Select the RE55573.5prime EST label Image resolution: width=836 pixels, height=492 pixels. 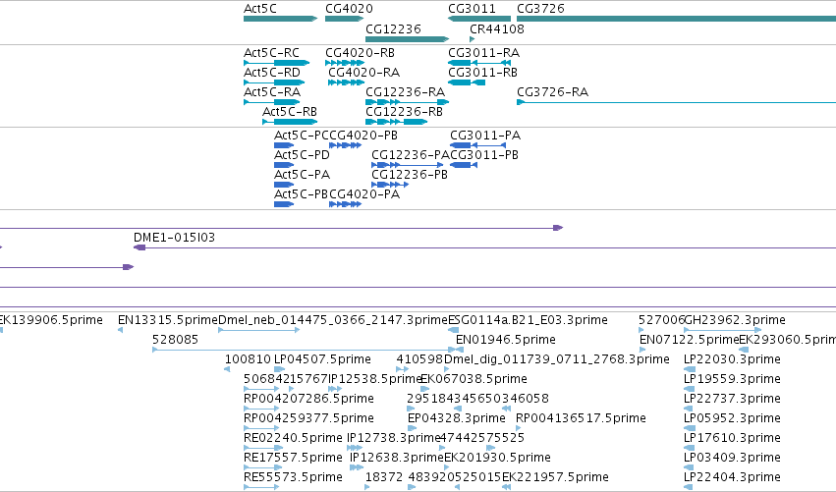[294, 478]
